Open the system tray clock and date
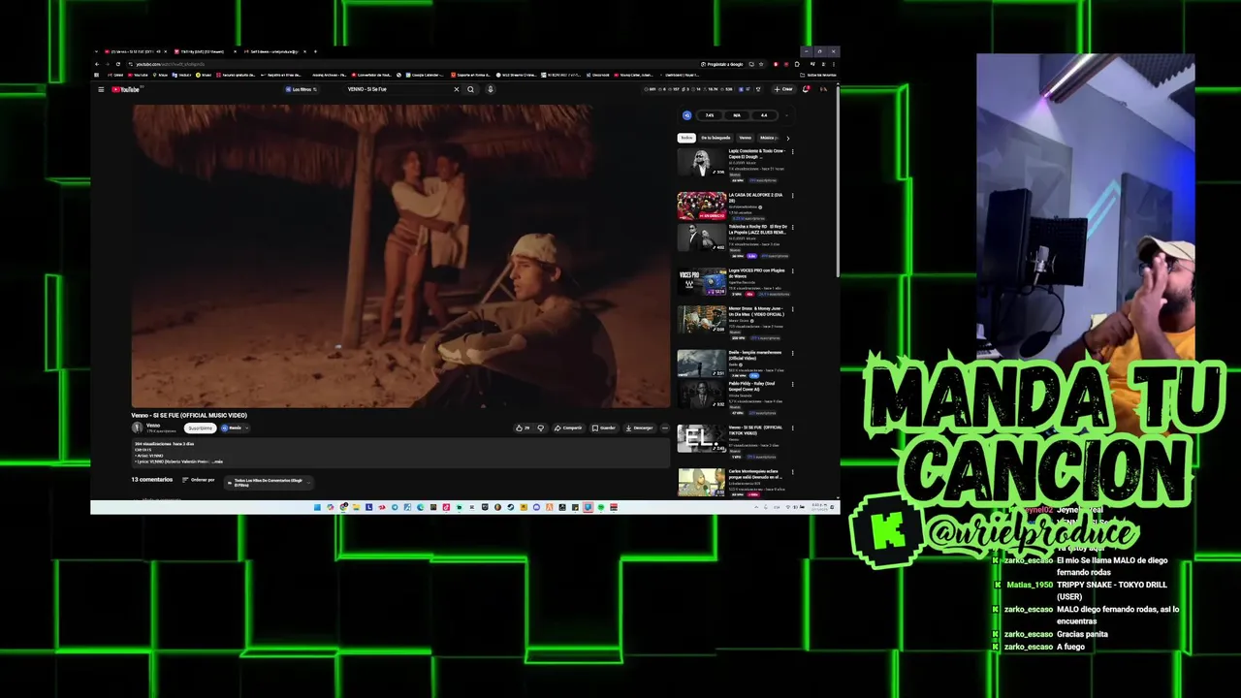 point(818,507)
